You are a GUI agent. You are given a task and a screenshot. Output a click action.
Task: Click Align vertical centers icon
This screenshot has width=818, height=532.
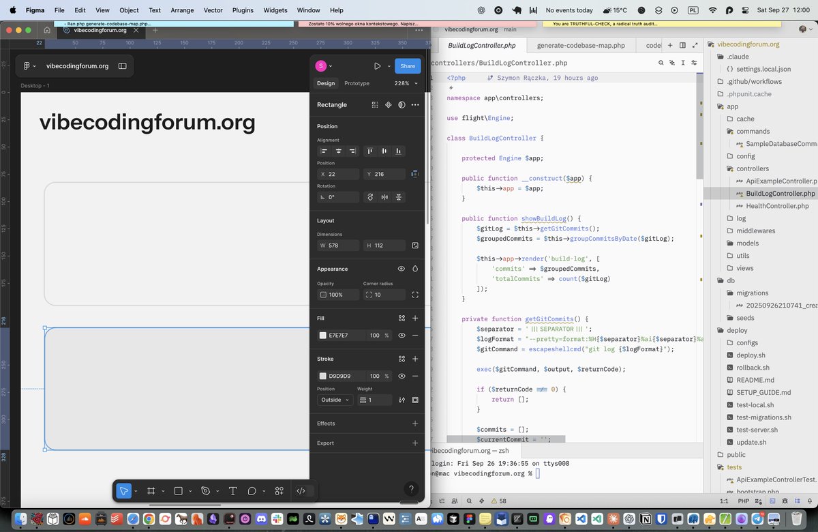point(384,151)
